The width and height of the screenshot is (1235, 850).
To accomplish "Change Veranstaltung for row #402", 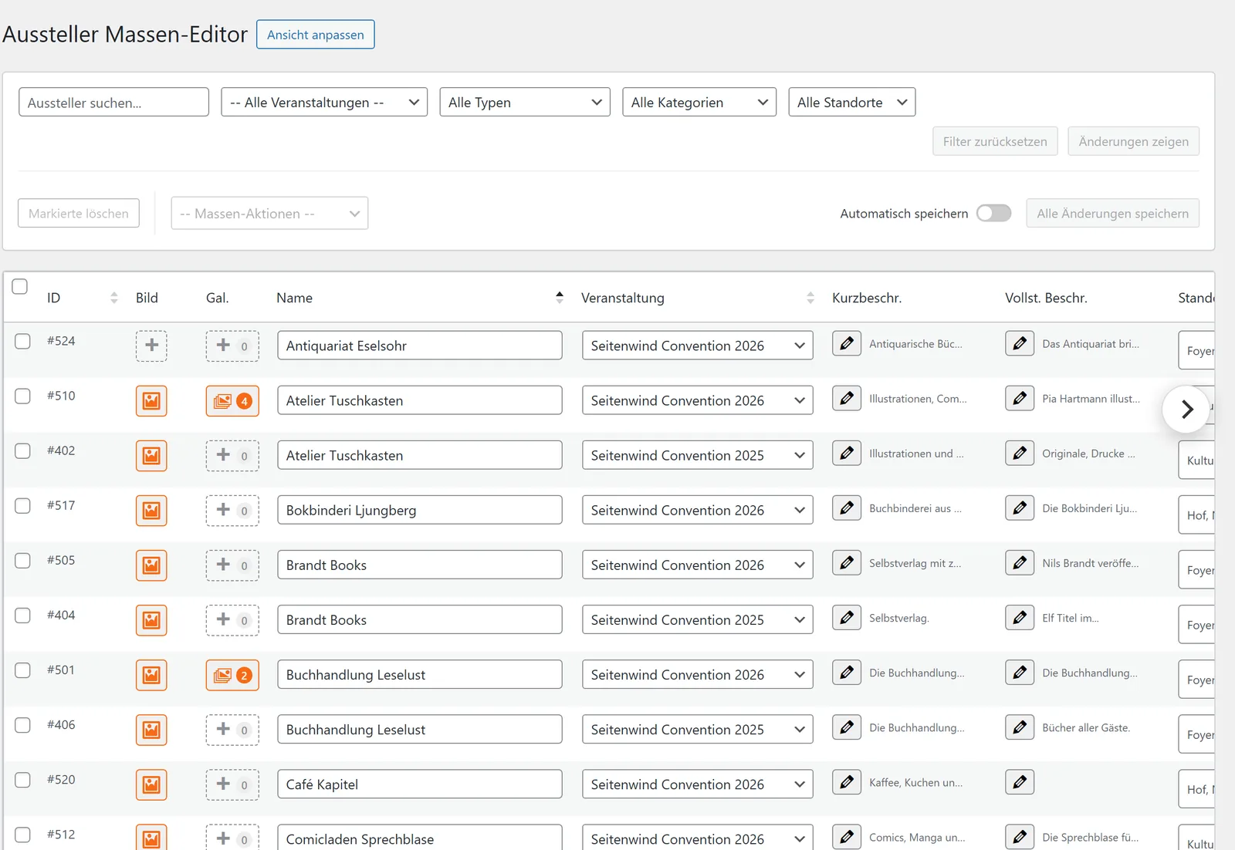I will pyautogui.click(x=698, y=455).
